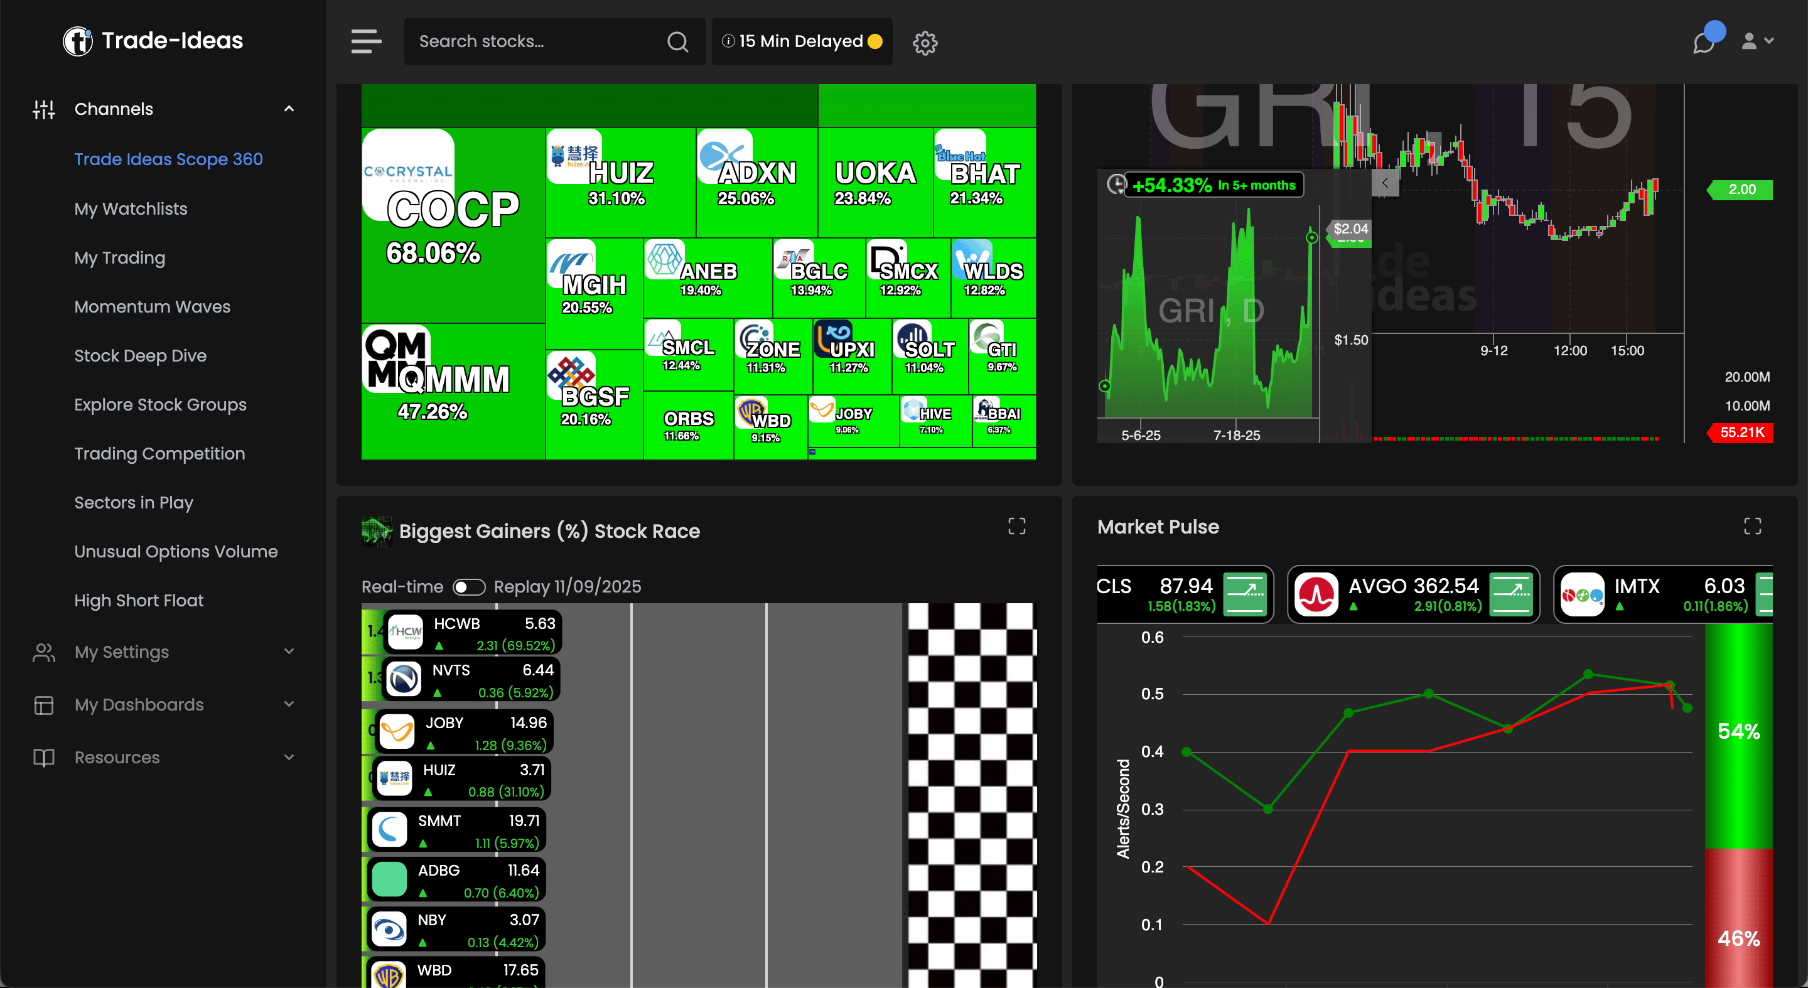Select Unusual Options Volume channel
The height and width of the screenshot is (988, 1808).
pyautogui.click(x=176, y=552)
